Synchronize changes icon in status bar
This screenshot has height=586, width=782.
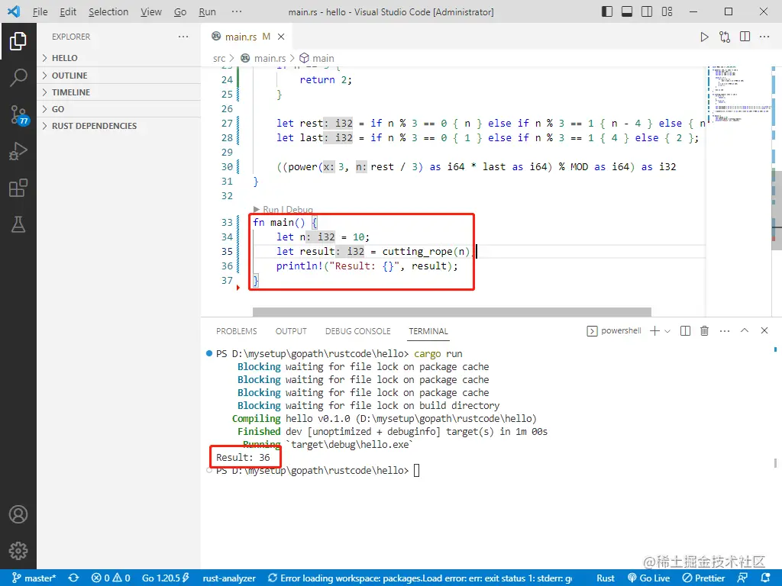[74, 578]
